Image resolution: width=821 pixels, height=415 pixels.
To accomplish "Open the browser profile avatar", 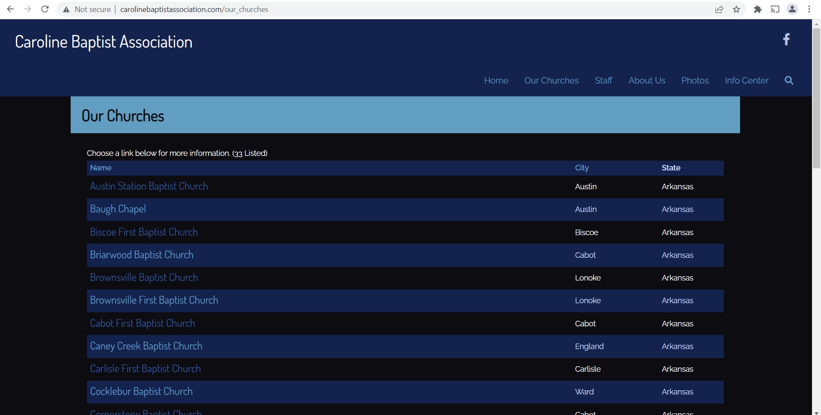I will point(792,9).
